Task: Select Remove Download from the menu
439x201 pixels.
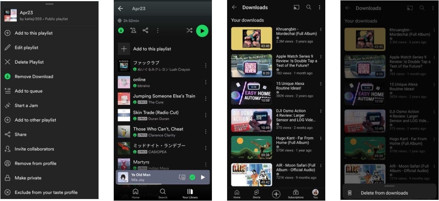Action: coord(34,77)
